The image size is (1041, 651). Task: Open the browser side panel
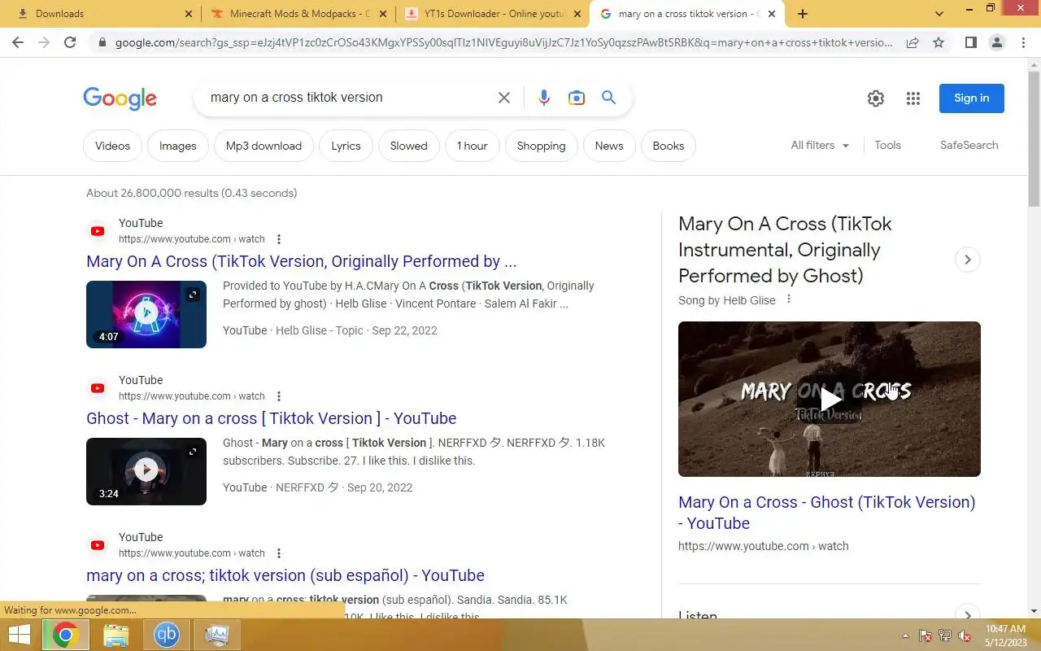pos(970,42)
